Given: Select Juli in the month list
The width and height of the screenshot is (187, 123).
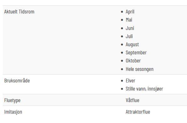Looking at the screenshot, I should click(x=129, y=36).
